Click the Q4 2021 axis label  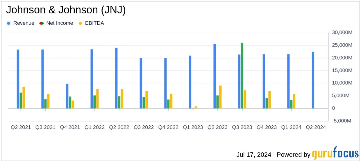pyautogui.click(x=70, y=127)
